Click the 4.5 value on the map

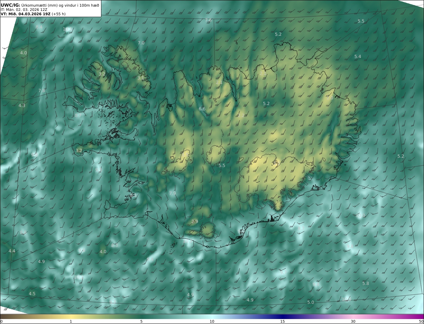32,294
